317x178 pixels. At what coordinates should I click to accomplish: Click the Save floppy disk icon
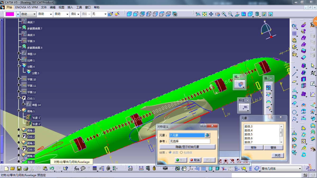tap(19, 169)
